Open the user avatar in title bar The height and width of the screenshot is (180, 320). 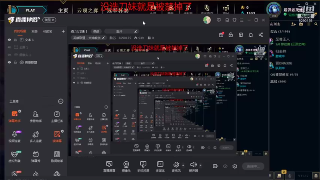click(207, 20)
